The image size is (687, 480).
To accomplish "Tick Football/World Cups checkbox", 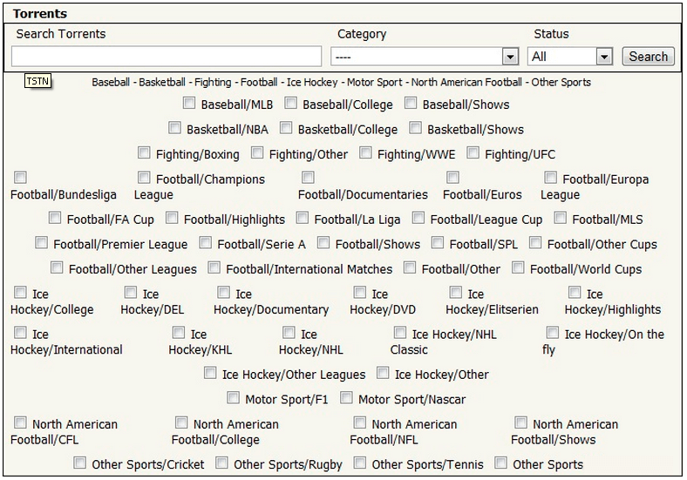I will point(518,267).
